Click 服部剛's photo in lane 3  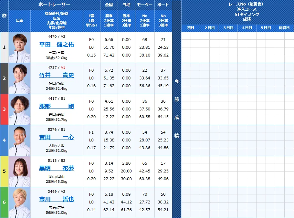(19, 109)
